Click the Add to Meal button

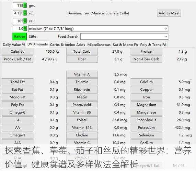point(169,13)
